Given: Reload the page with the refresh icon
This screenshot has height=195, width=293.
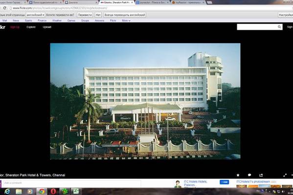Looking at the screenshot, I should 5,8.
